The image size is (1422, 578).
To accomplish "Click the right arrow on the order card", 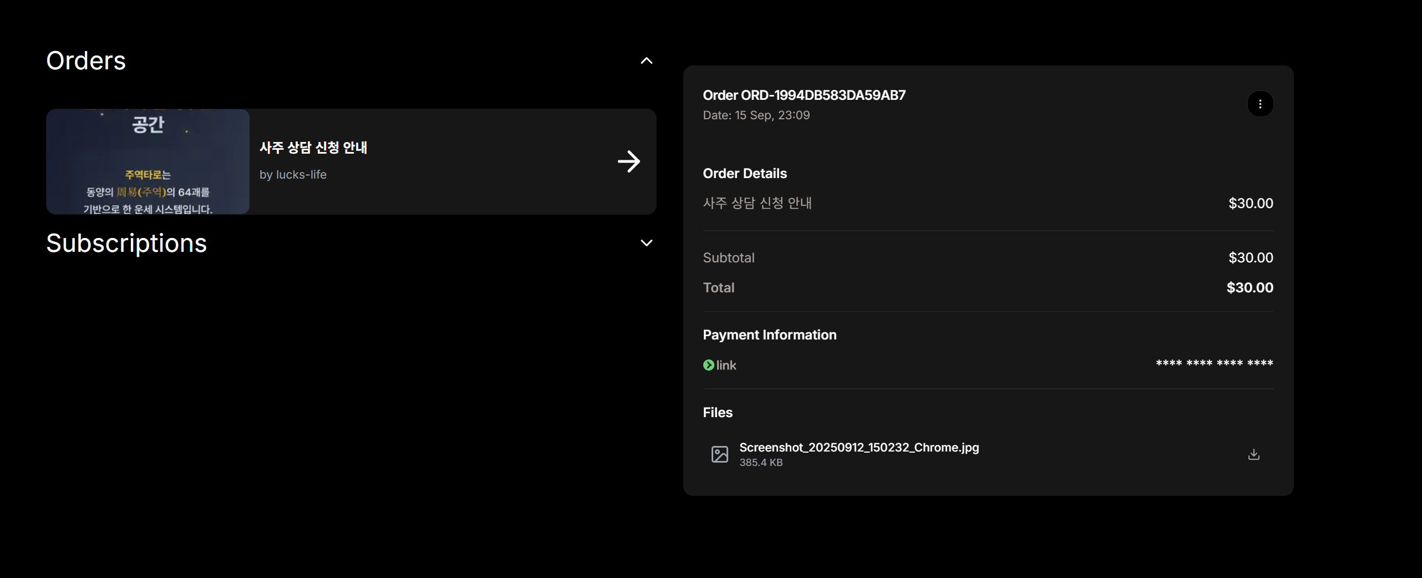I will (628, 161).
